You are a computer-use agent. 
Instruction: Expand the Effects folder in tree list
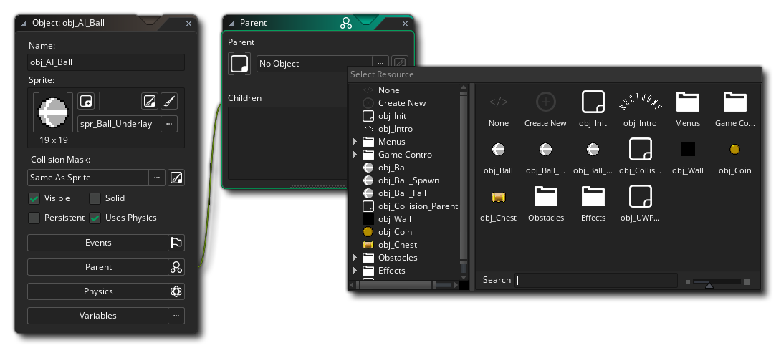coord(355,271)
